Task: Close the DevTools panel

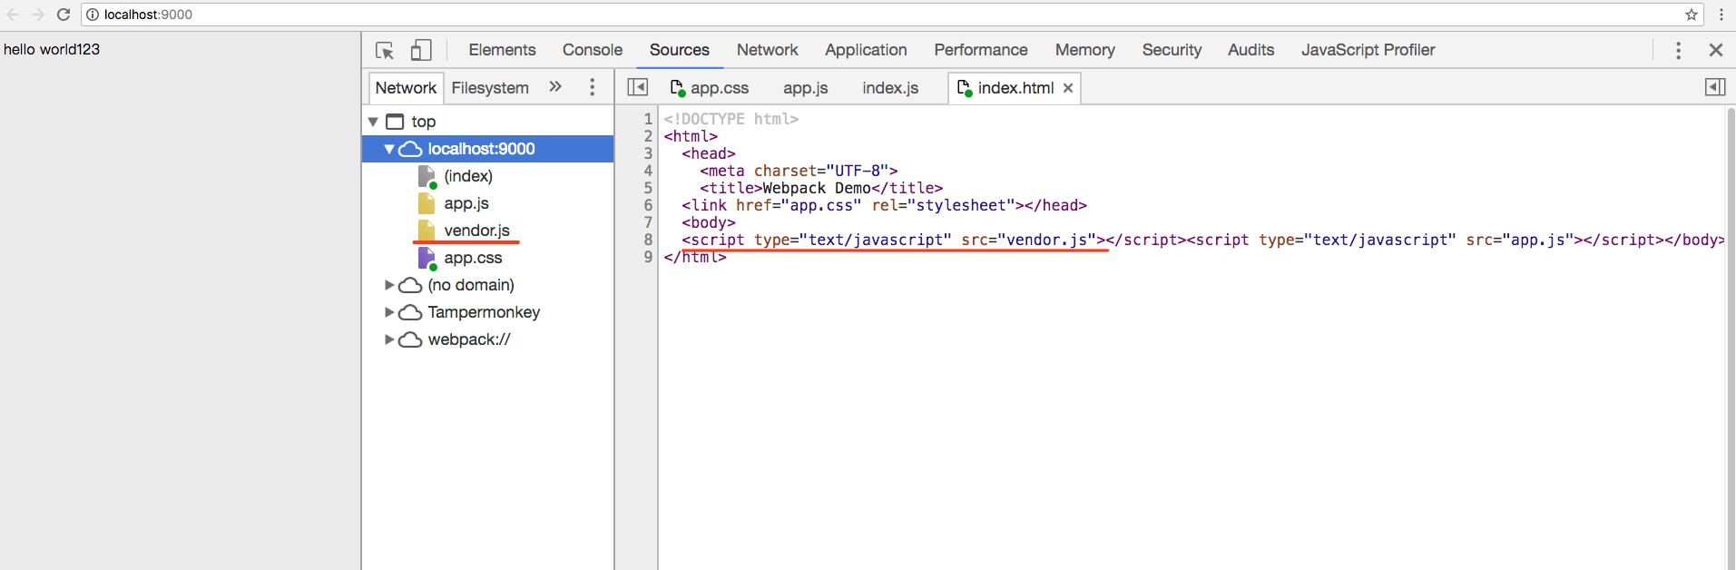Action: 1715,50
